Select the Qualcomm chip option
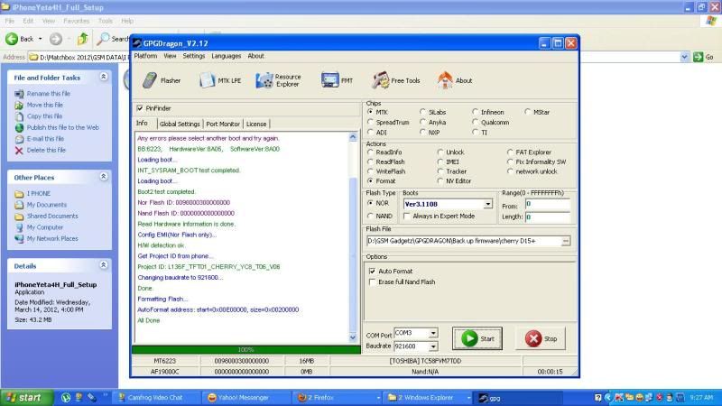The image size is (722, 406). pyautogui.click(x=476, y=123)
